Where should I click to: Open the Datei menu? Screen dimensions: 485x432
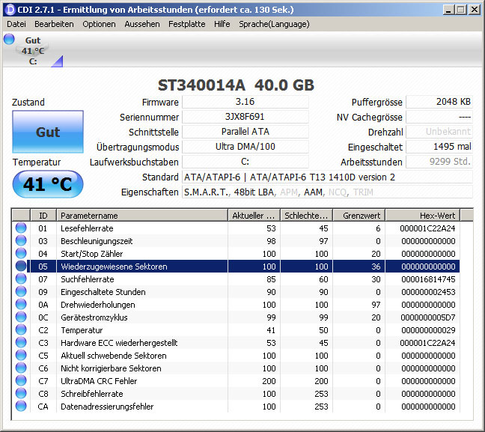click(x=16, y=24)
